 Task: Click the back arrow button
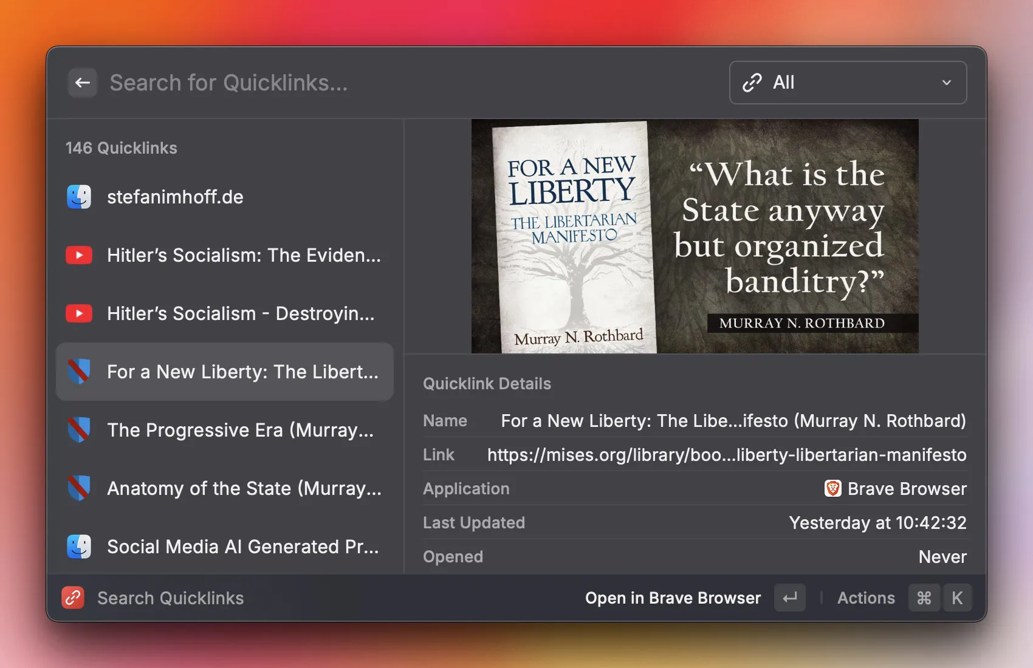(83, 83)
